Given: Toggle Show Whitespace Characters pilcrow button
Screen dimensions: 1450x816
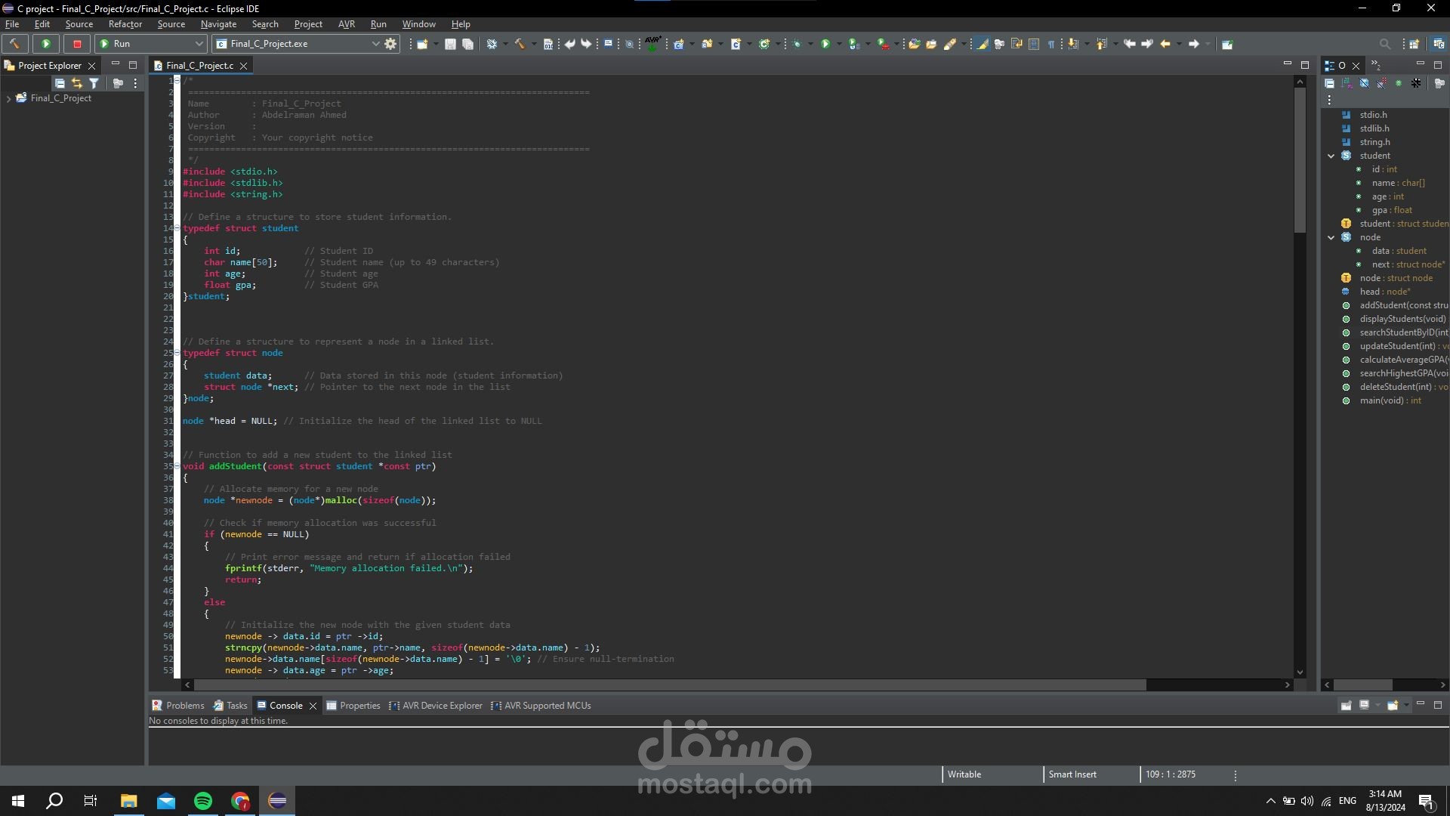Looking at the screenshot, I should point(1050,44).
